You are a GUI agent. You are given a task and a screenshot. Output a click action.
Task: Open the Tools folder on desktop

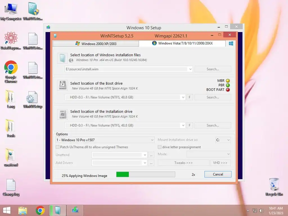(11, 128)
